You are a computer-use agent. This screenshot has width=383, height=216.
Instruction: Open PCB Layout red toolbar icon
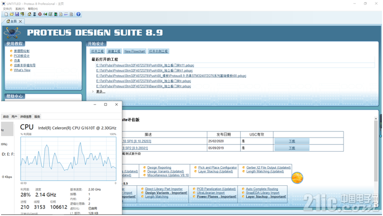point(40,14)
